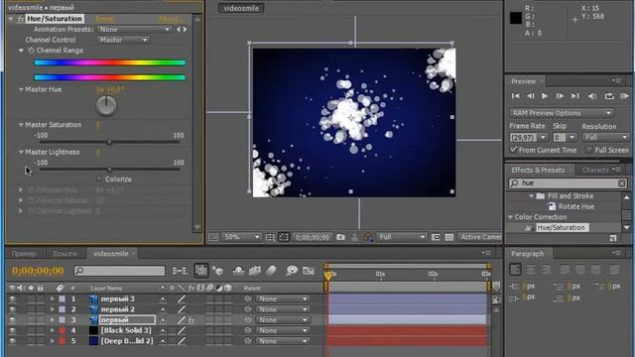This screenshot has height=357, width=635.
Task: Toggle the Live Update button in timeline
Action: point(200,271)
